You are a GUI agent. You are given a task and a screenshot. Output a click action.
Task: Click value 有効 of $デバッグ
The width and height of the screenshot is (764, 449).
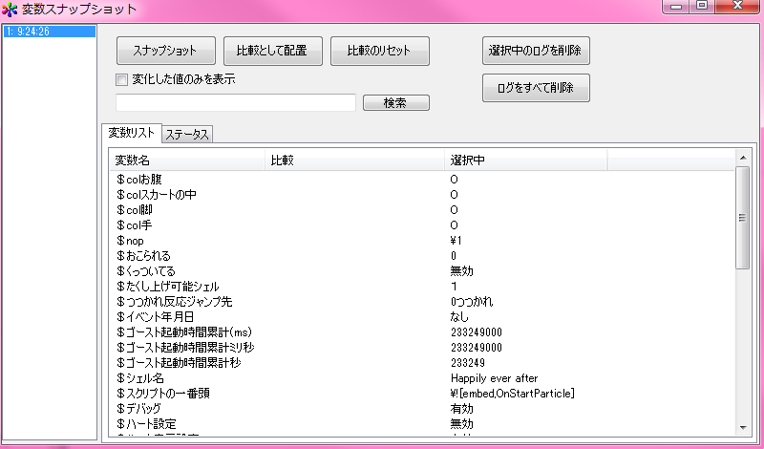click(x=462, y=409)
